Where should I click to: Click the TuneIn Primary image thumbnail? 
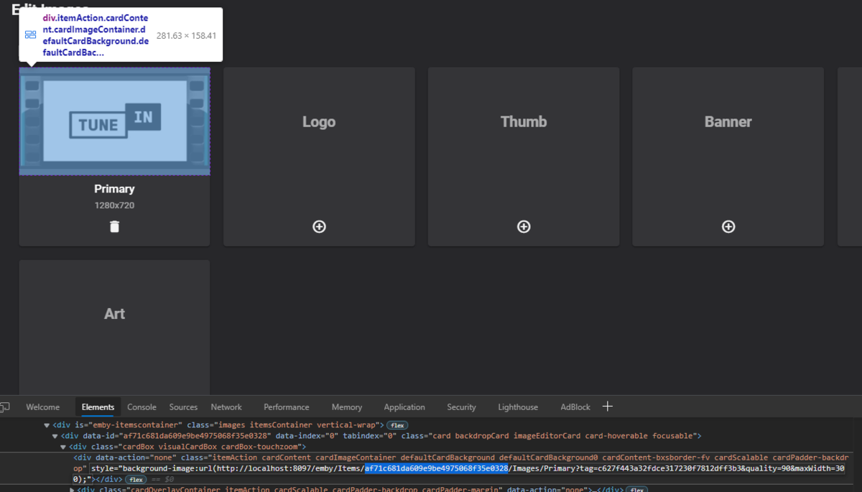[115, 121]
